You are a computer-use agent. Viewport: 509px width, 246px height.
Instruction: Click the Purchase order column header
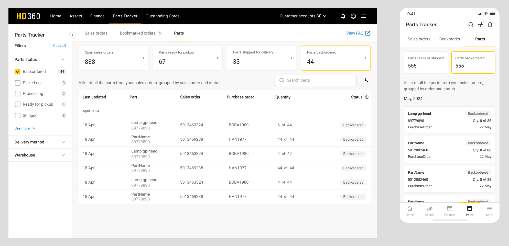coord(240,97)
